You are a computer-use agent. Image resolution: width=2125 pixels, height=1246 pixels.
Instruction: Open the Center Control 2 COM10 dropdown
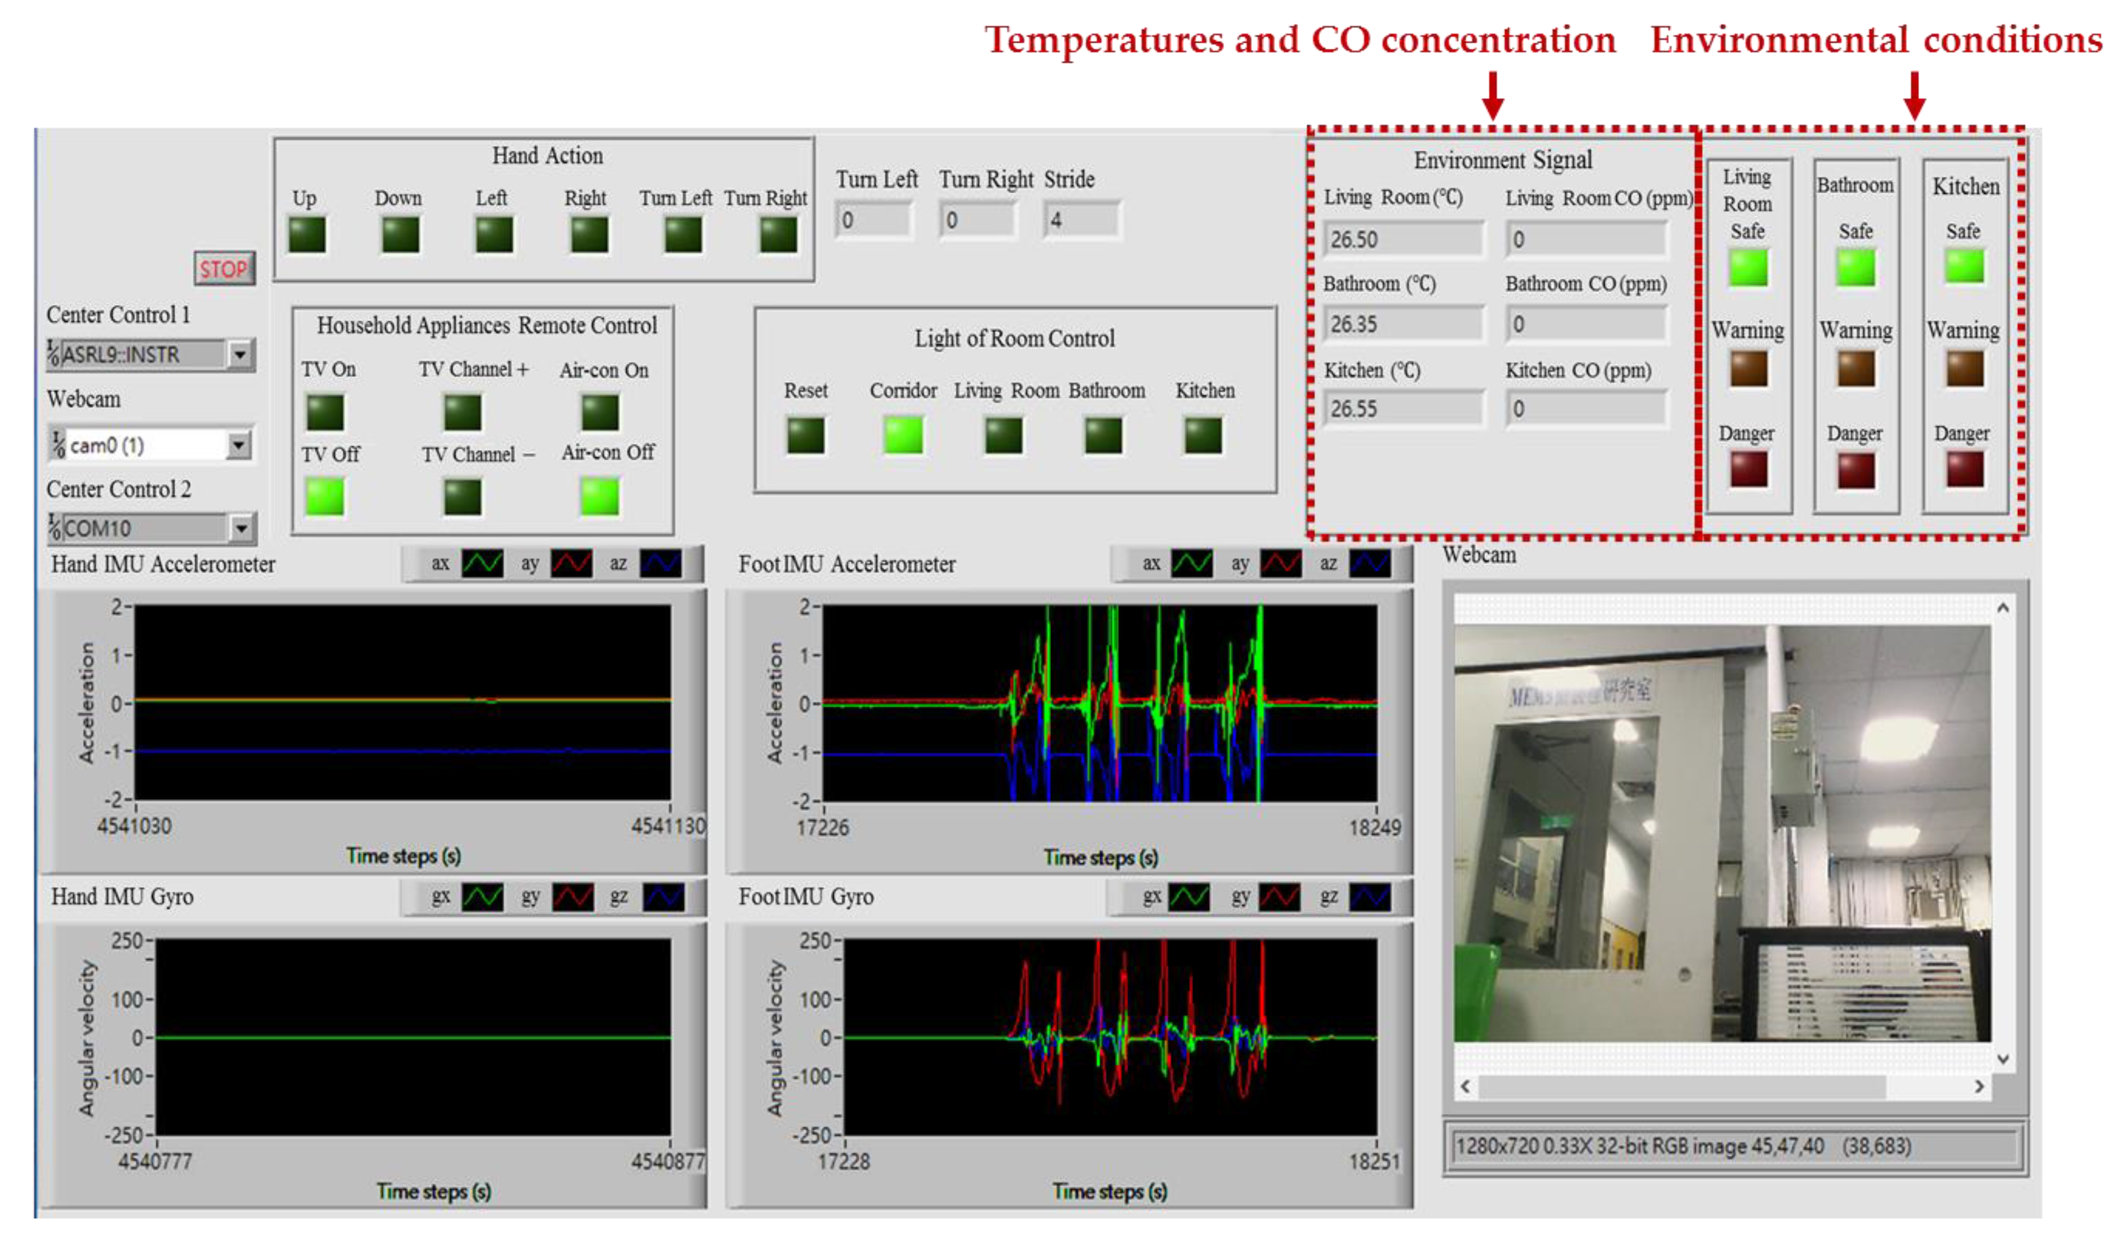tap(241, 528)
